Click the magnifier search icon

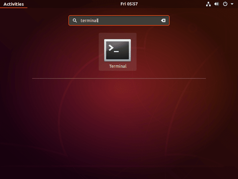click(x=75, y=20)
